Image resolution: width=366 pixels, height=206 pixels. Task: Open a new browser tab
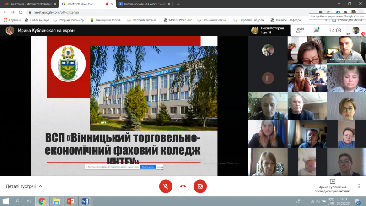click(x=178, y=4)
